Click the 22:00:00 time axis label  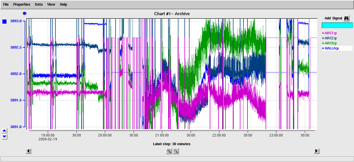(219, 135)
